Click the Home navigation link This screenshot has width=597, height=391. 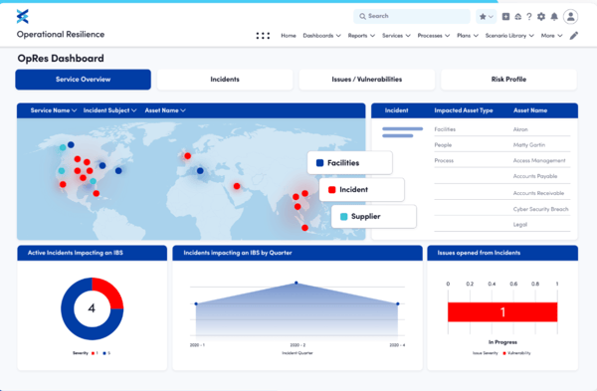pyautogui.click(x=289, y=36)
